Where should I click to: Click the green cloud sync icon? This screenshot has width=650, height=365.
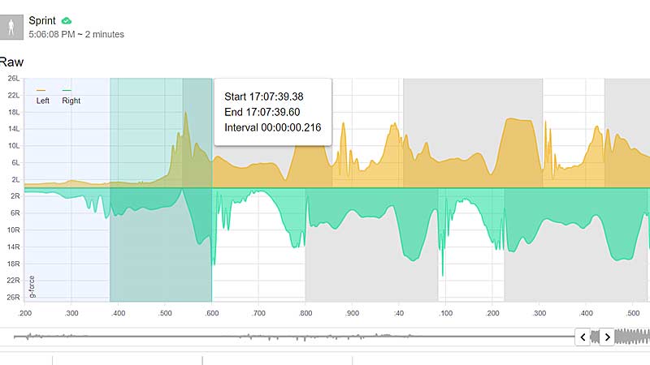(x=67, y=21)
